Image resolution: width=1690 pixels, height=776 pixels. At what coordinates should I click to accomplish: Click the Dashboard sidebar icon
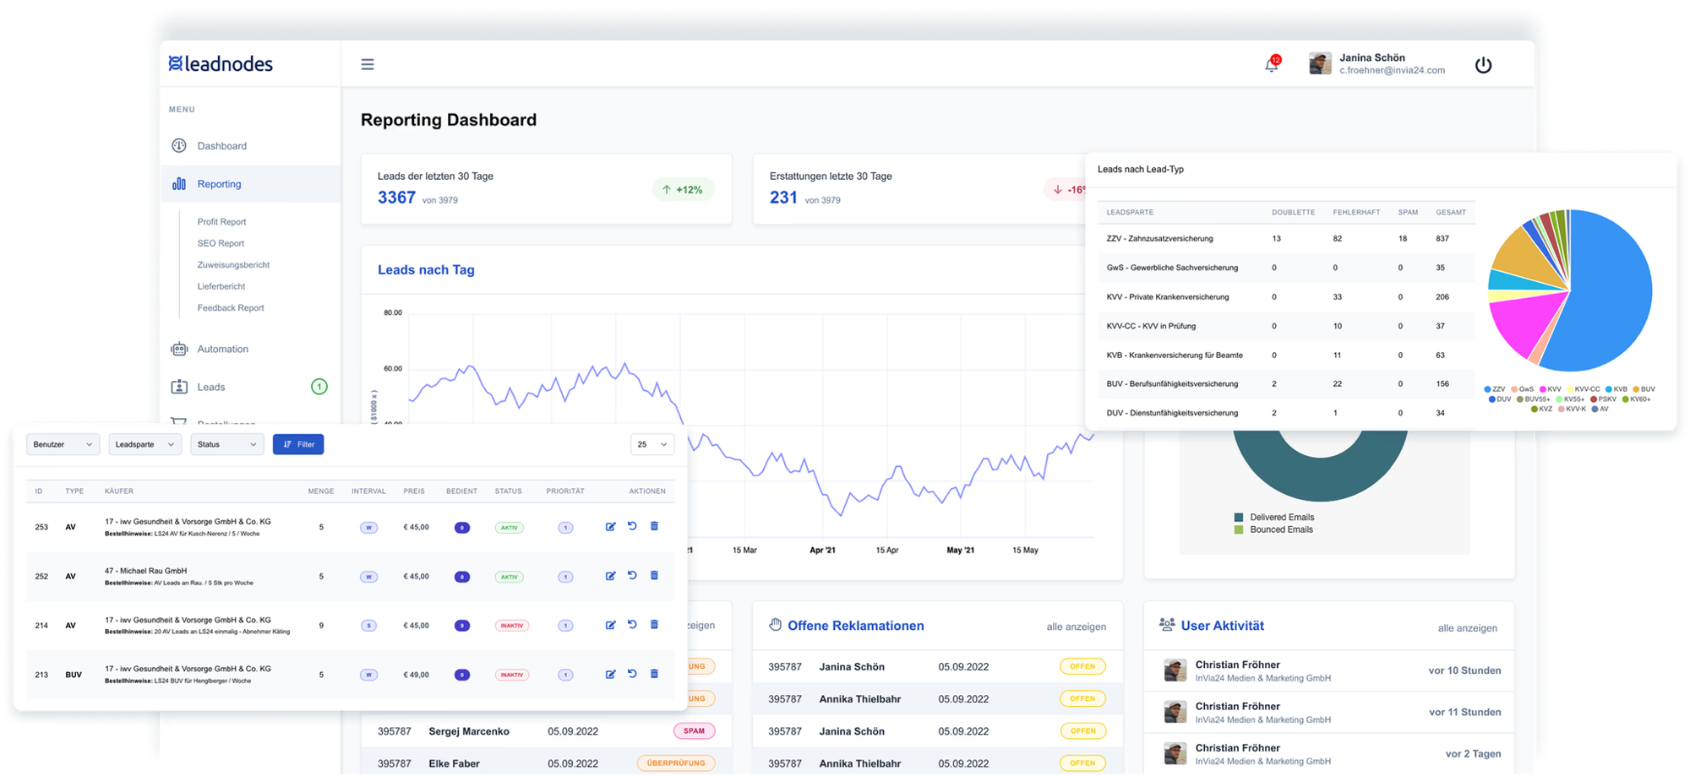(x=179, y=145)
